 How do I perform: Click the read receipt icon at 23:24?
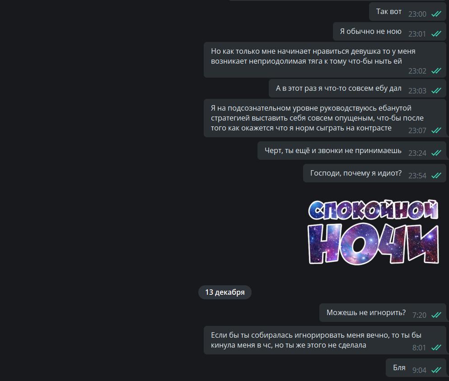(x=436, y=153)
